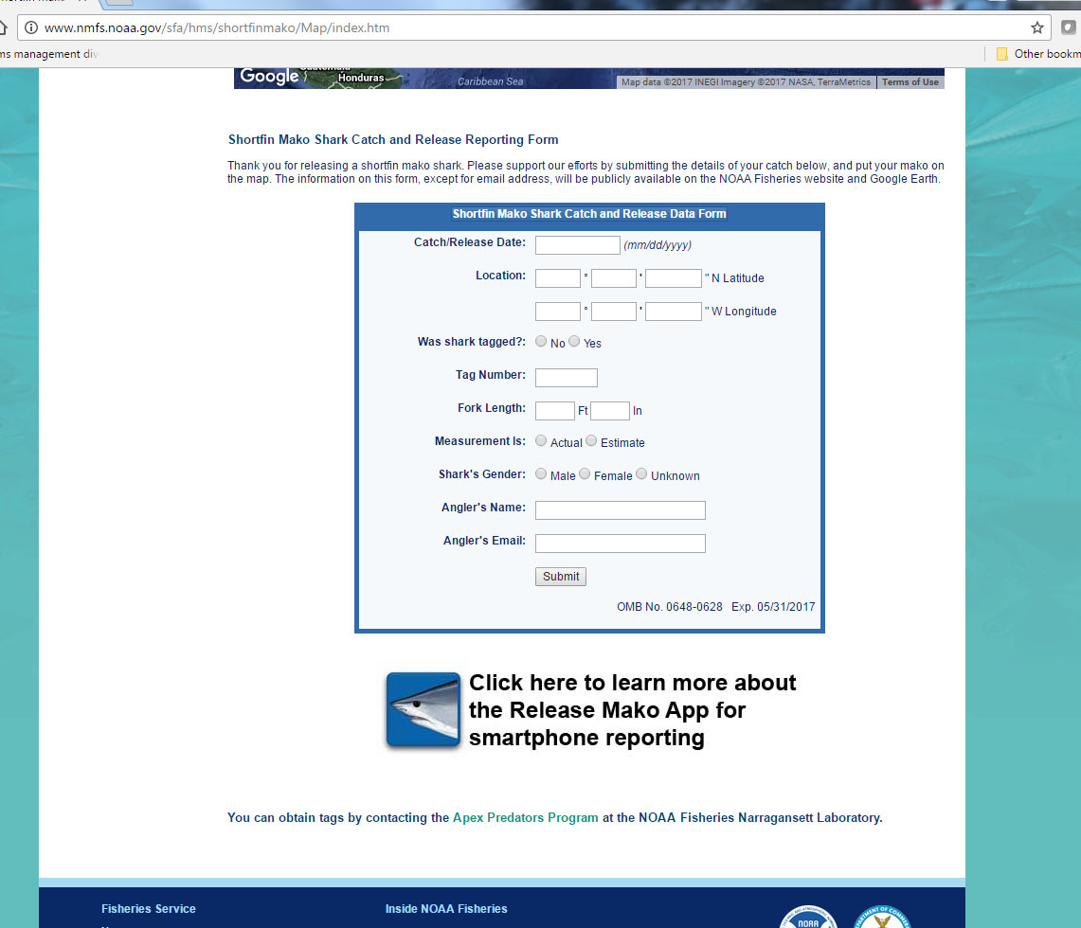Viewport: 1081px width, 928px height.
Task: Select Male as shark's gender
Action: click(x=541, y=474)
